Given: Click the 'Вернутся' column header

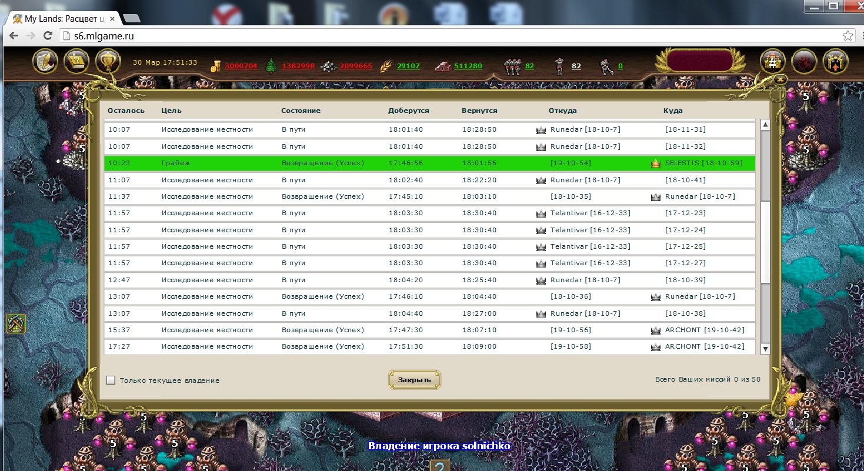Looking at the screenshot, I should click(x=479, y=111).
